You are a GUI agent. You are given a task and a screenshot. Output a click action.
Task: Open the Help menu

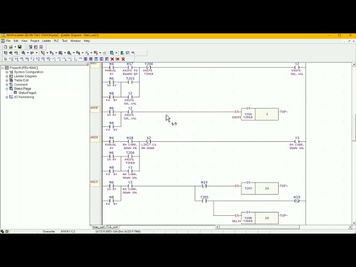(x=87, y=41)
